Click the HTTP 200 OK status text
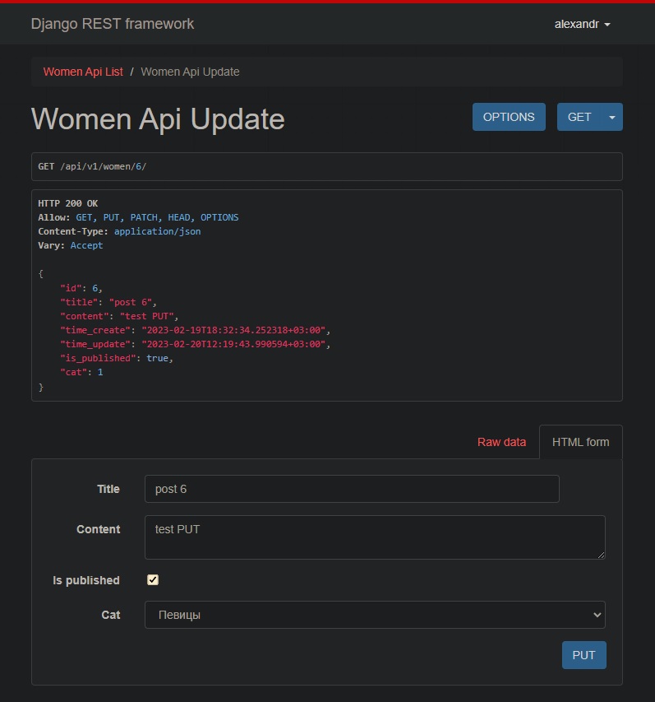 [x=68, y=203]
